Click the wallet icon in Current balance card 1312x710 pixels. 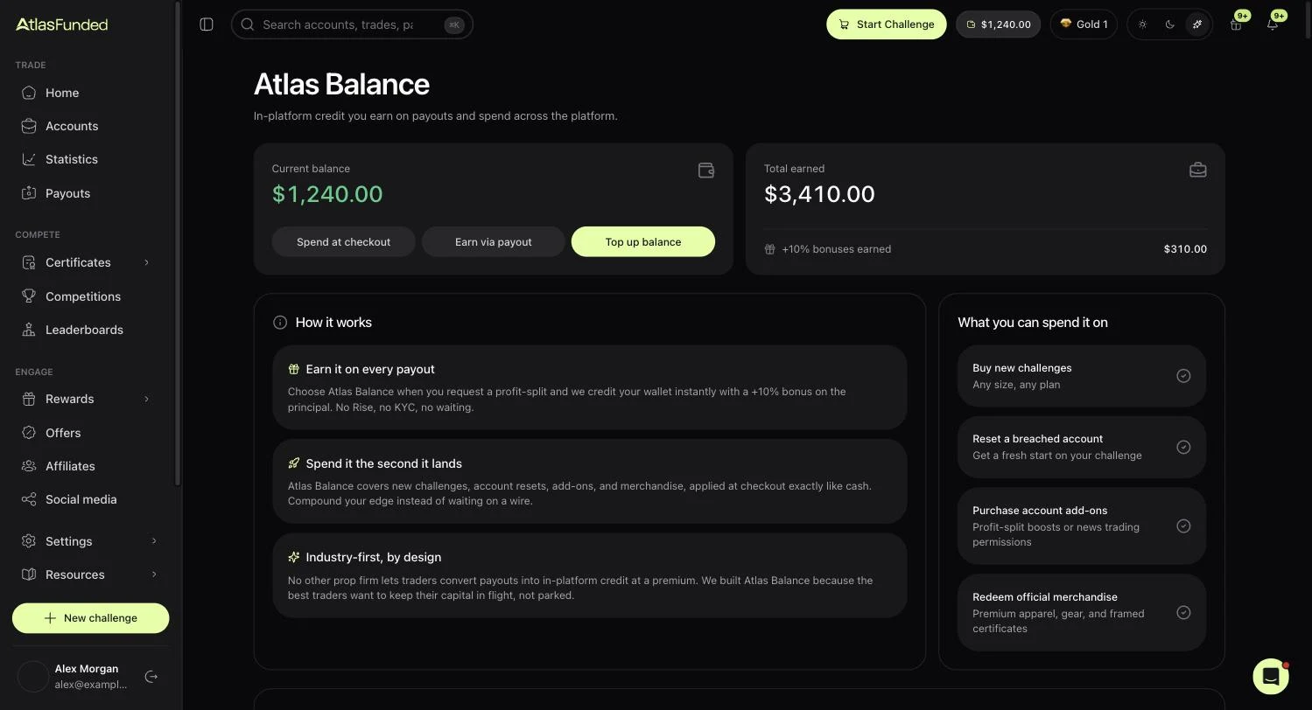click(706, 171)
